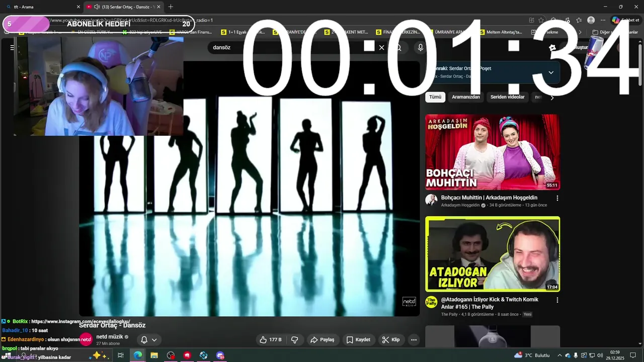This screenshot has width=644, height=362.
Task: Open Microsoft Edge from taskbar
Action: (x=138, y=355)
